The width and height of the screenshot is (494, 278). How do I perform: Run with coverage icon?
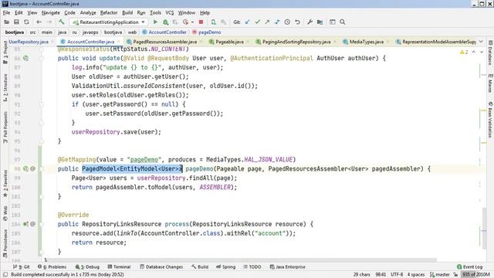(x=175, y=22)
